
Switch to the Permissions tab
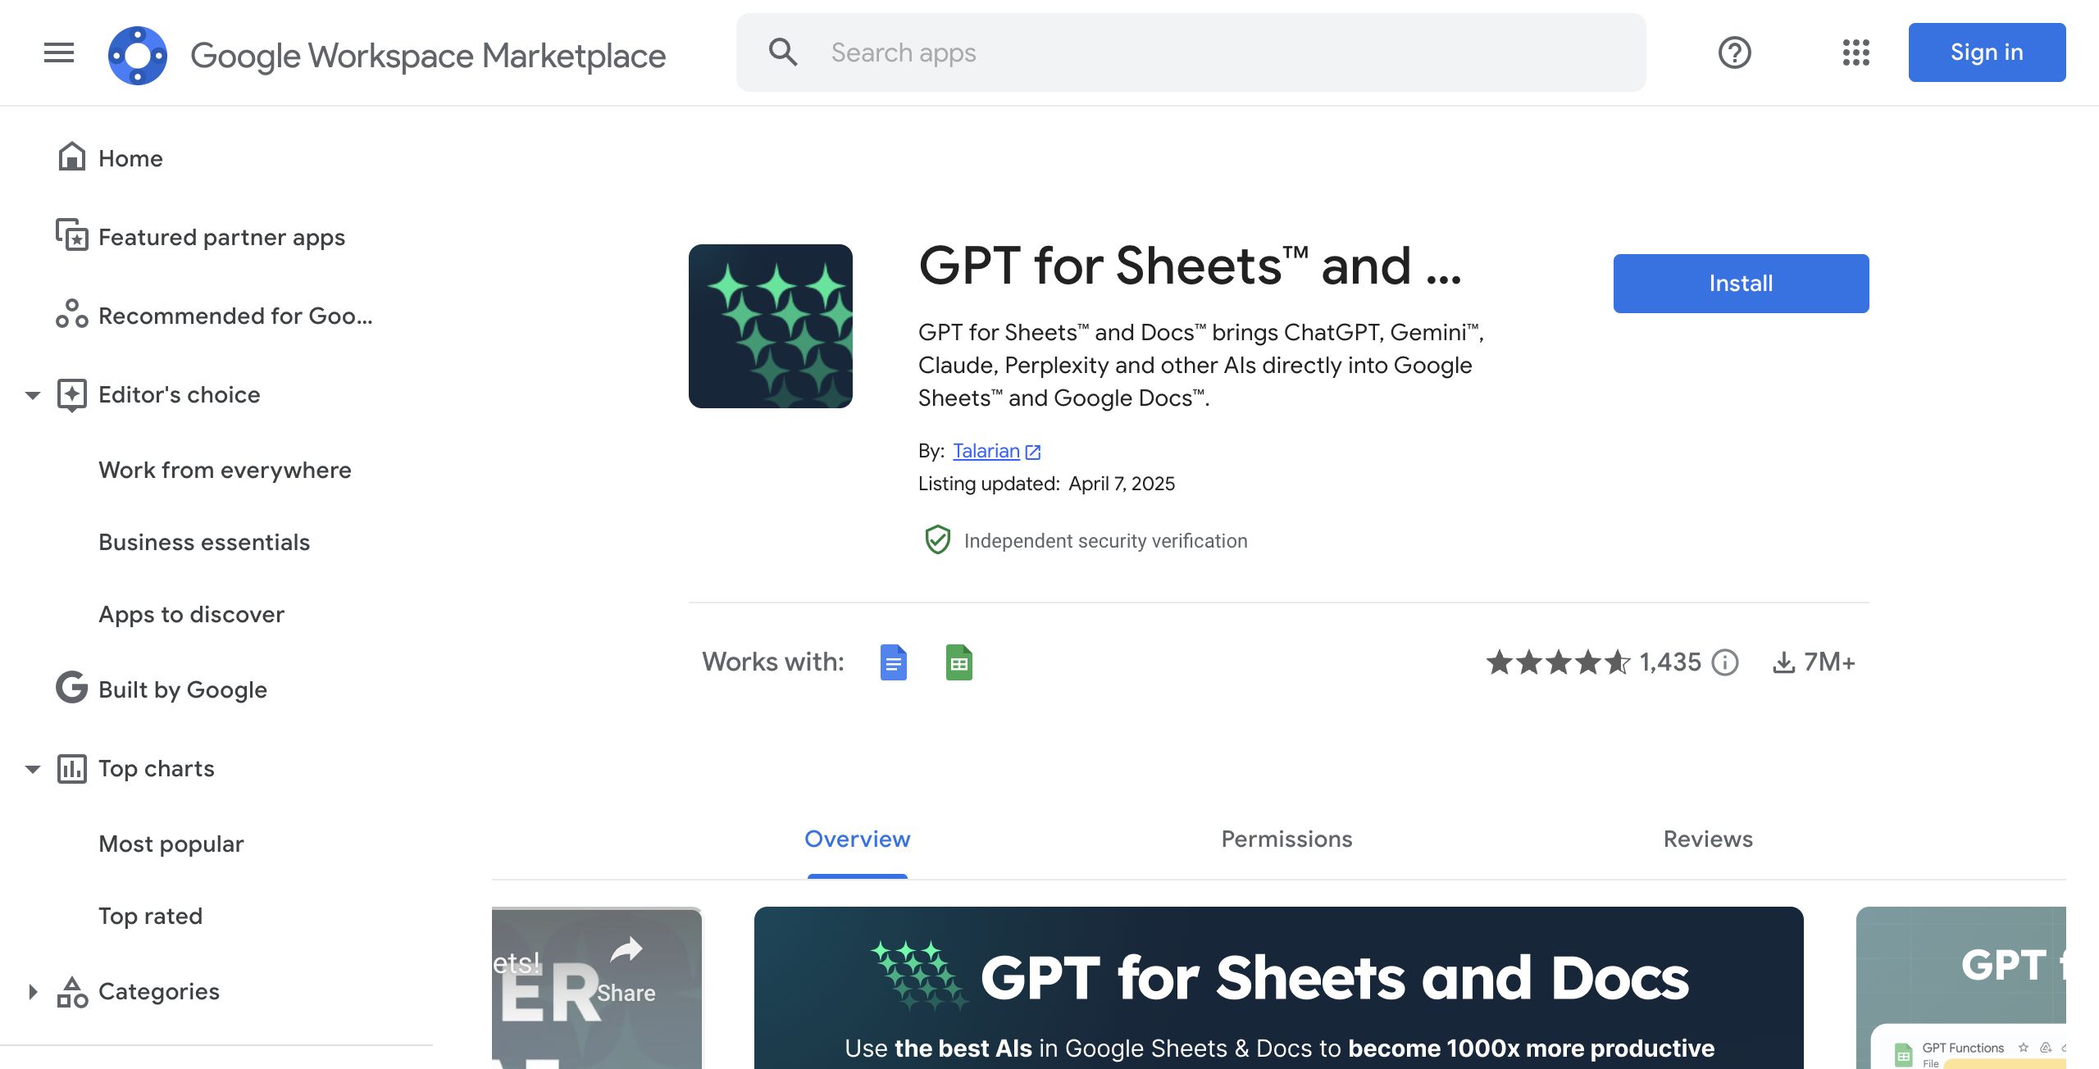(x=1286, y=839)
